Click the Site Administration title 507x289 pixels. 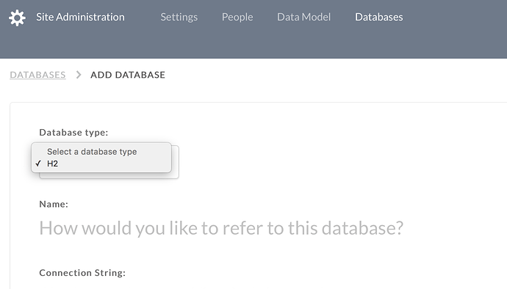[80, 17]
